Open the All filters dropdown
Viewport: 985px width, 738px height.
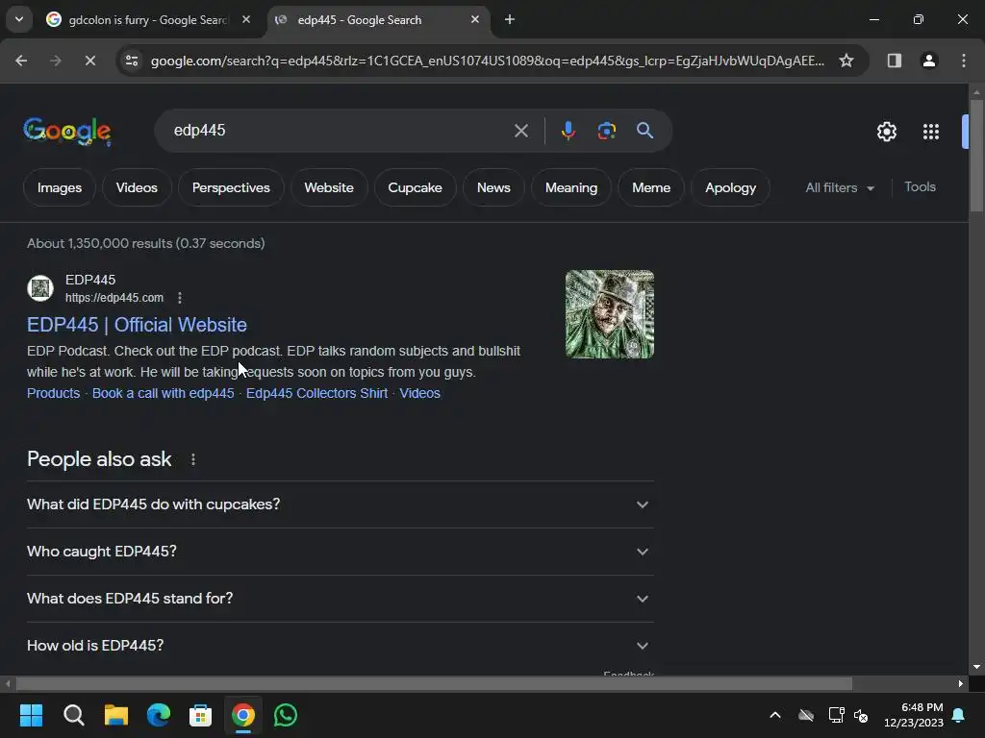839,187
